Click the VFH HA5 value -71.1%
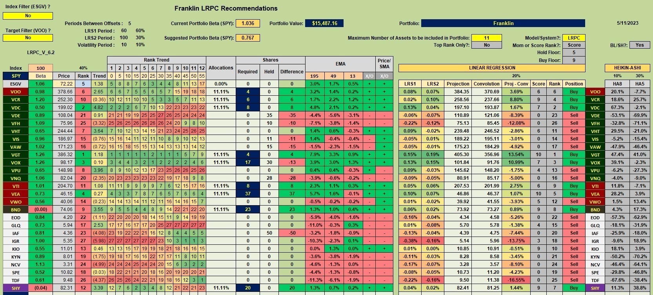This screenshot has width=653, height=295. coord(640,123)
